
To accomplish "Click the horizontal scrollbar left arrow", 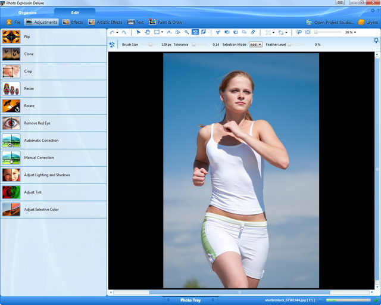I will [x=111, y=292].
